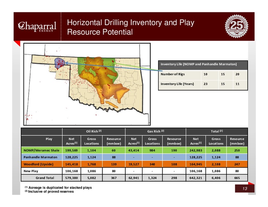
Task: Click the rig count value 10
Action: [205, 74]
